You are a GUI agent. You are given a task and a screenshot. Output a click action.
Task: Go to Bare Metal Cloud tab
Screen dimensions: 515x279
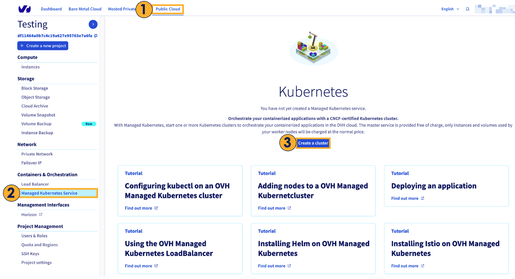coord(85,9)
